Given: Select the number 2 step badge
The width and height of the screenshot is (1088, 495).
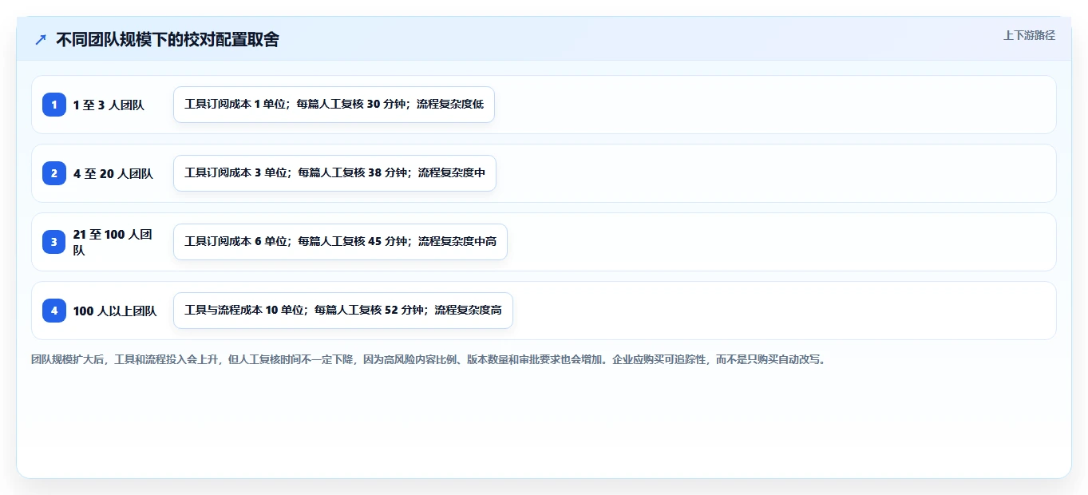Looking at the screenshot, I should click(x=54, y=173).
